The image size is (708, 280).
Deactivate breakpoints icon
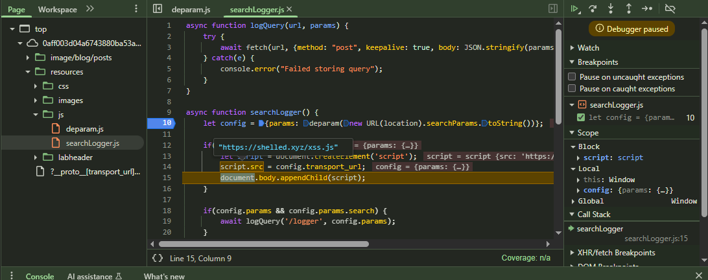[671, 8]
